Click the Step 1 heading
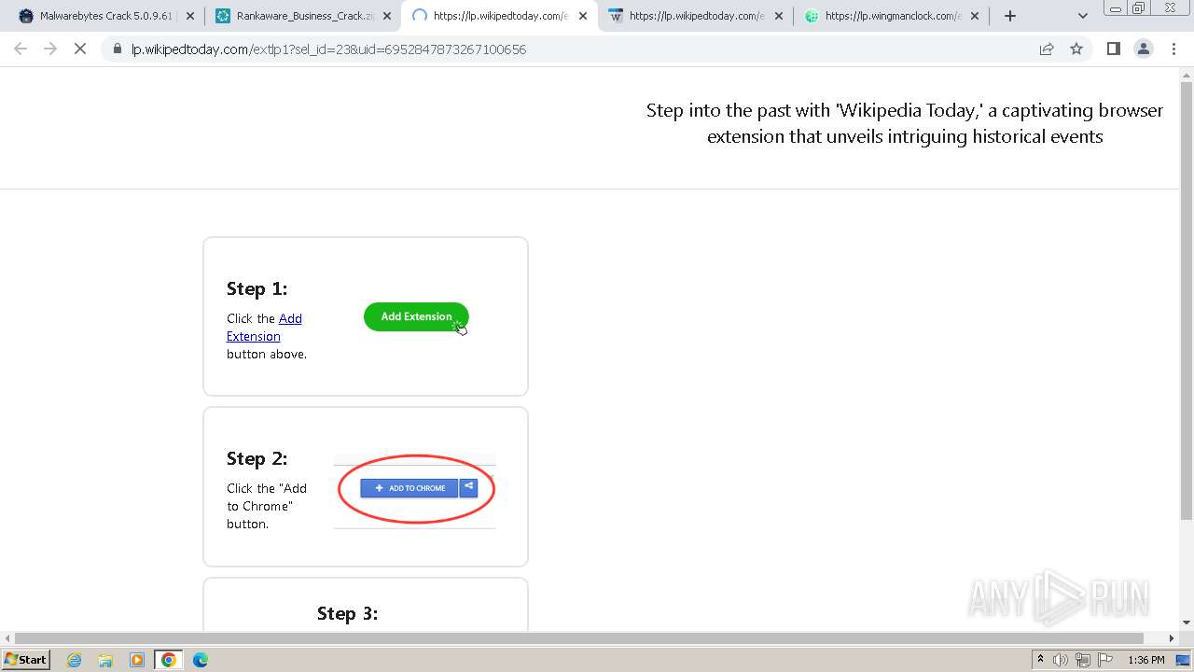1194x672 pixels. [257, 288]
